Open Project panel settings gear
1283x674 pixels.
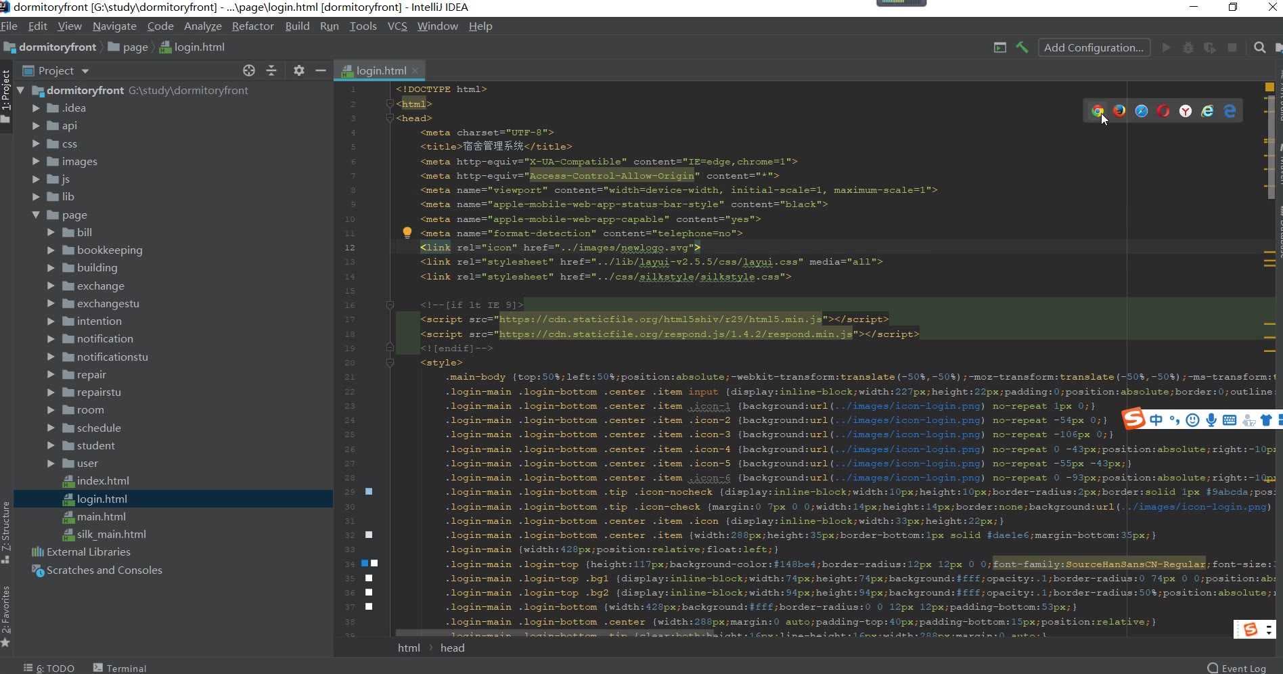point(299,70)
